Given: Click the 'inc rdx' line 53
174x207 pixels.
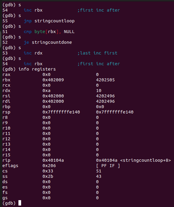Looking at the screenshot, I should [33, 53].
